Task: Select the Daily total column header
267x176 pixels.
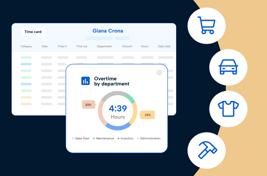Action: coord(164,46)
